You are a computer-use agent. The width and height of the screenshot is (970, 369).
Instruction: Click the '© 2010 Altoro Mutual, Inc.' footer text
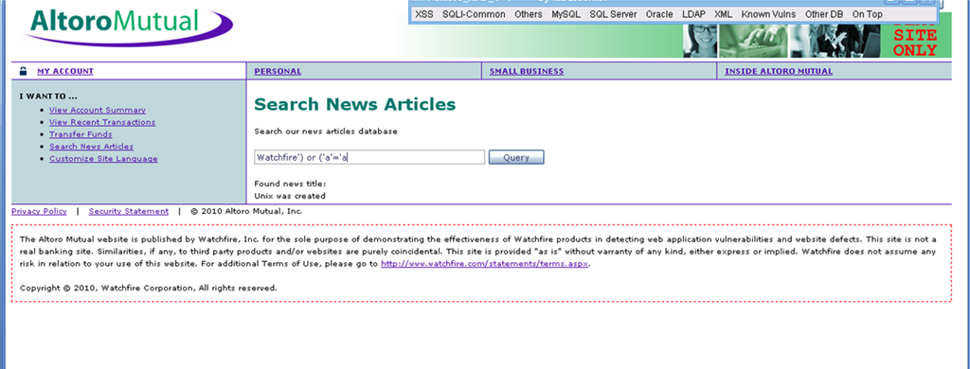(x=246, y=211)
